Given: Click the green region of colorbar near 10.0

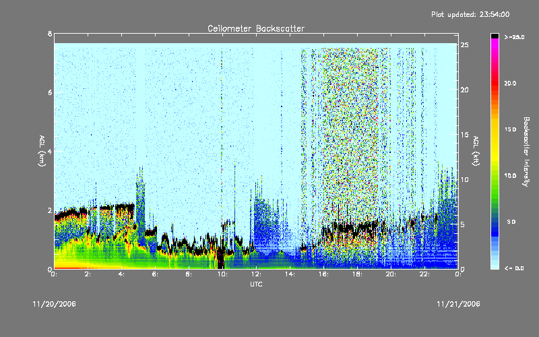Looking at the screenshot, I should pos(495,176).
